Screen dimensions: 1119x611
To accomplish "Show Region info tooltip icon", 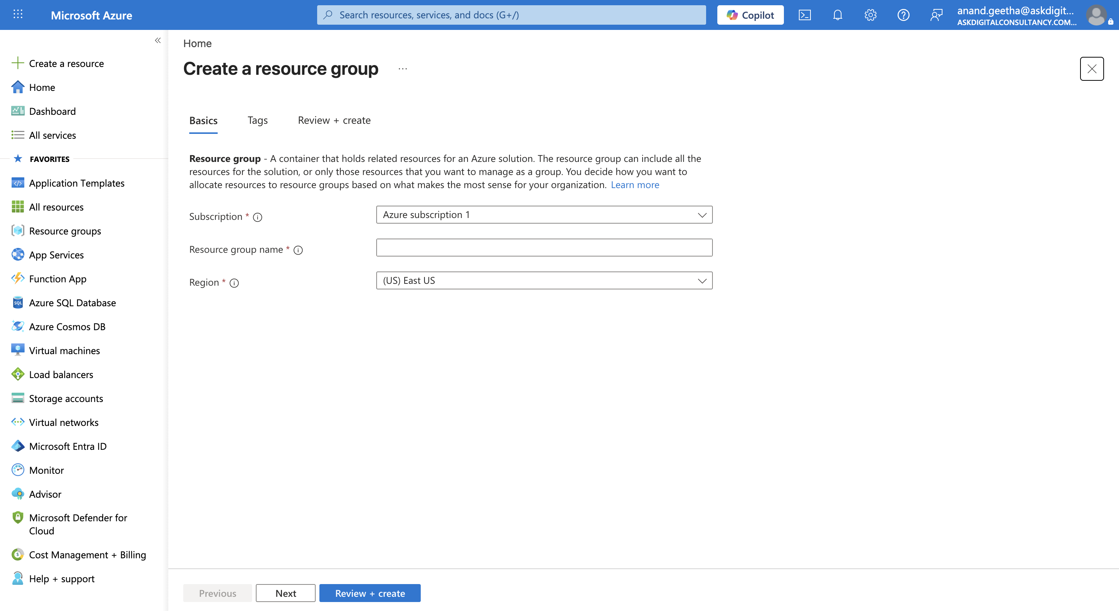I will (234, 283).
